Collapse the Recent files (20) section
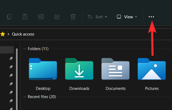172x110 pixels. pos(25,97)
